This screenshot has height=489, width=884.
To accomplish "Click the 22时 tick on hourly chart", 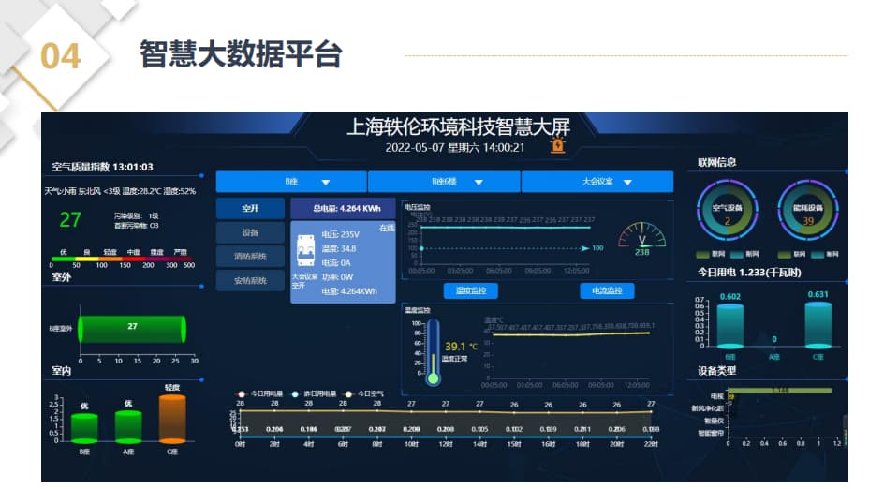I will pyautogui.click(x=651, y=444).
